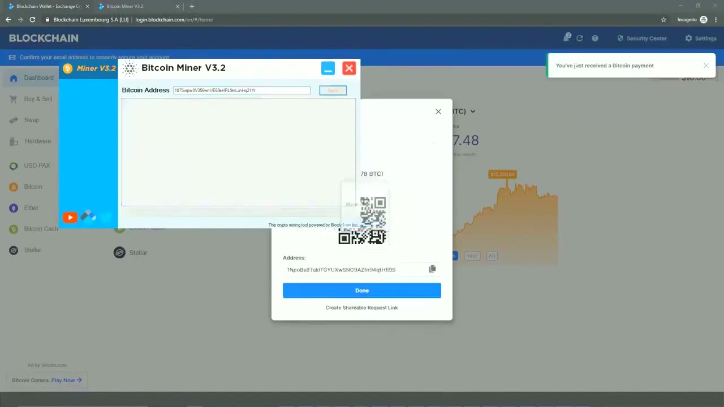724x407 pixels.
Task: Open Security Center
Action: click(642, 38)
